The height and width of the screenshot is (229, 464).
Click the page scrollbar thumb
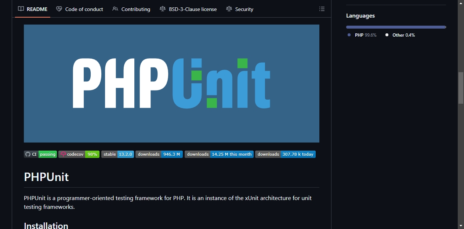[x=461, y=88]
